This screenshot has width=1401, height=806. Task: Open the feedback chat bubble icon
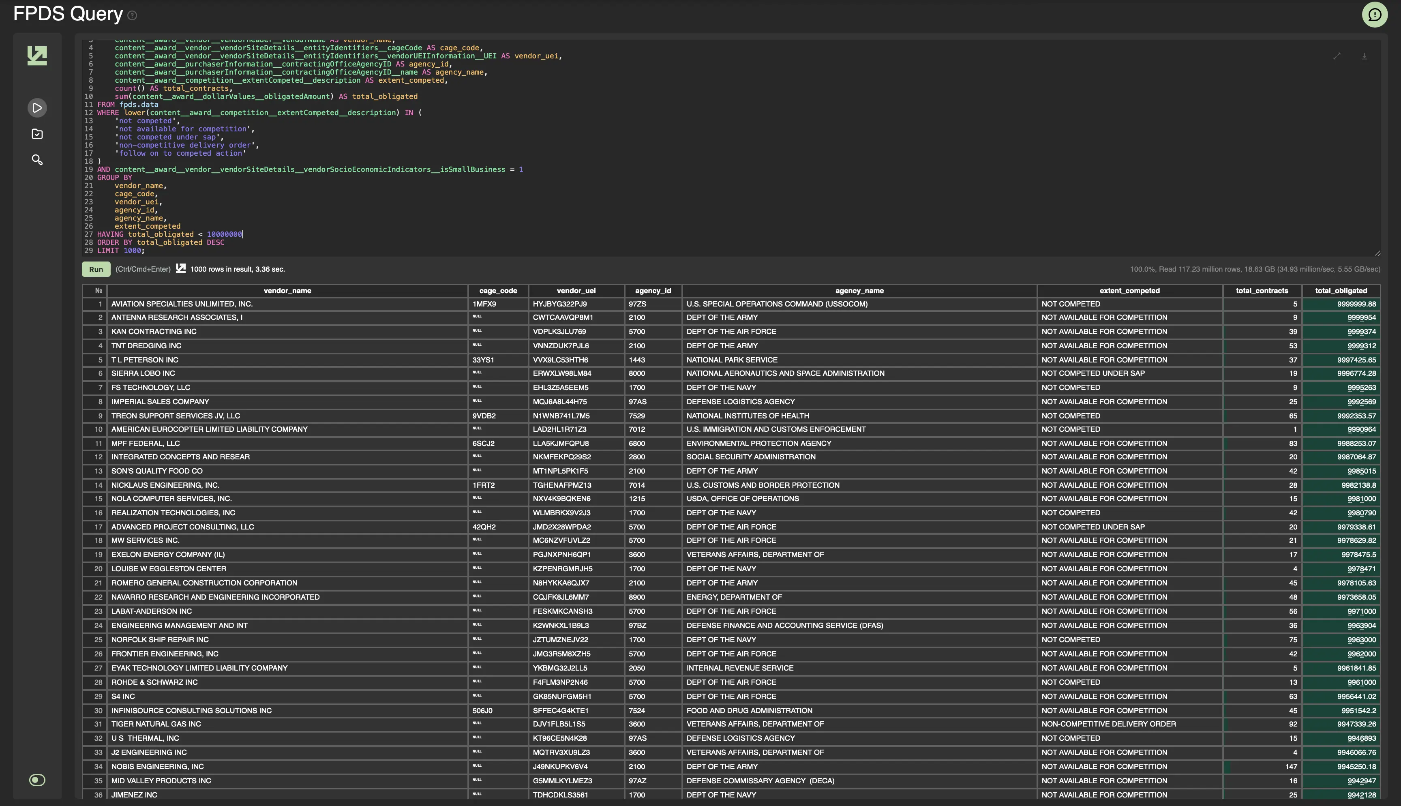point(1374,15)
